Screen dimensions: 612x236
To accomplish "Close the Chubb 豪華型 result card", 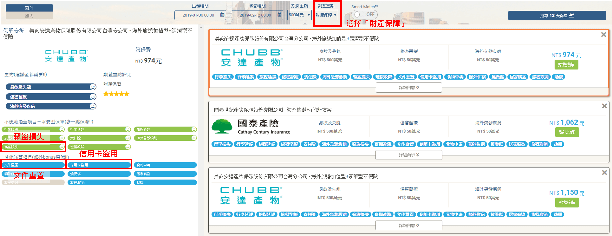I will (x=604, y=173).
